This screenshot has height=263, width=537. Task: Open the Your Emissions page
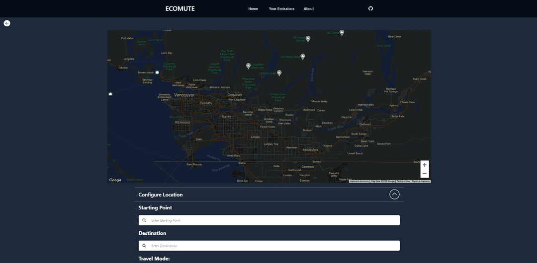(x=281, y=9)
